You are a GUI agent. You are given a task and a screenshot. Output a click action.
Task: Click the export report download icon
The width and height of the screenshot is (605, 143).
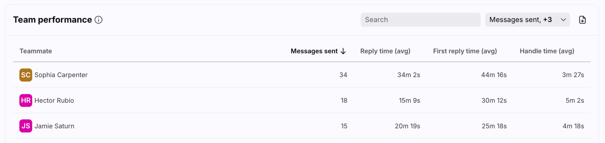click(582, 20)
